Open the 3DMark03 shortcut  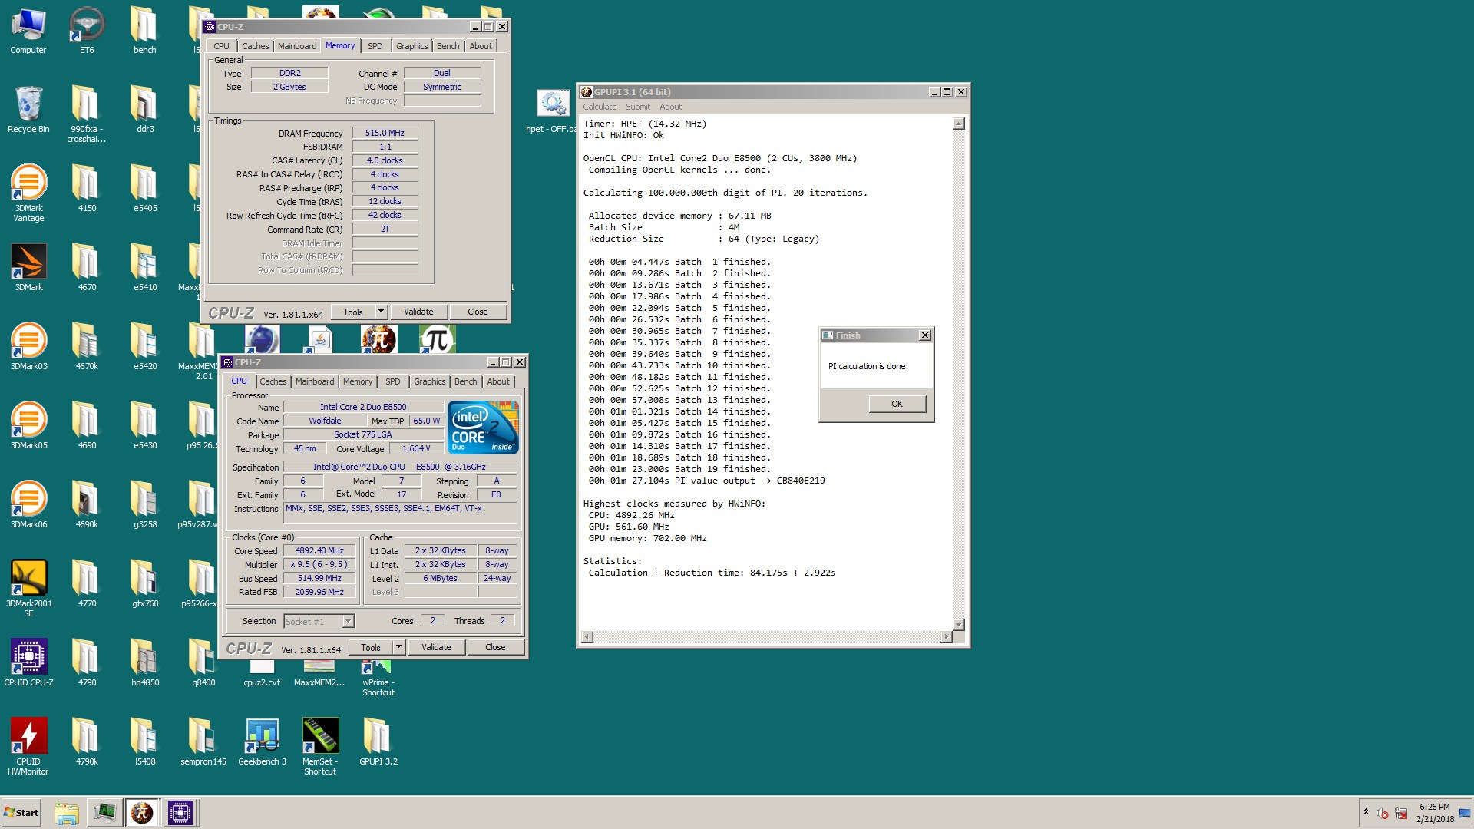point(28,347)
